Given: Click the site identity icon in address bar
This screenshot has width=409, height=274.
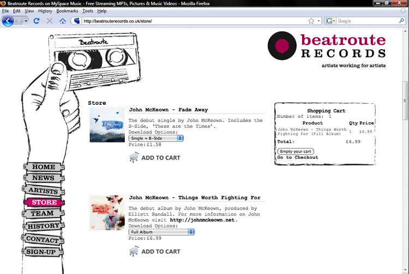Looking at the screenshot, I should tap(76, 21).
